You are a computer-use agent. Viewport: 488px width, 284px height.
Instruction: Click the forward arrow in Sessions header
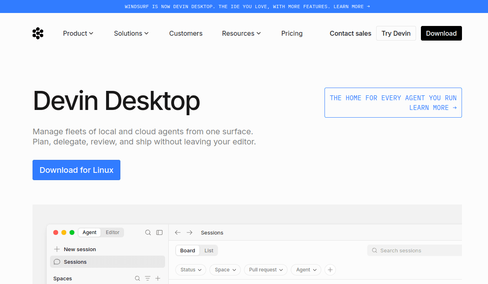click(x=190, y=232)
